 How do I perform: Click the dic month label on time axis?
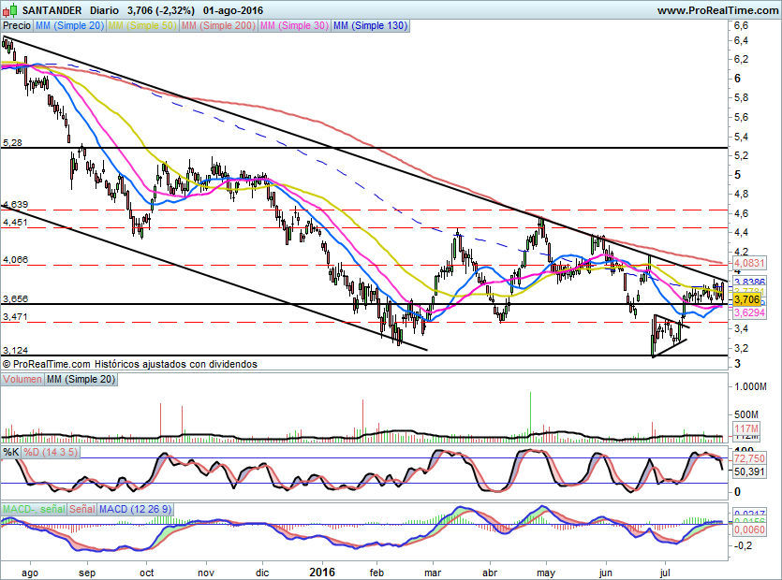pyautogui.click(x=262, y=573)
